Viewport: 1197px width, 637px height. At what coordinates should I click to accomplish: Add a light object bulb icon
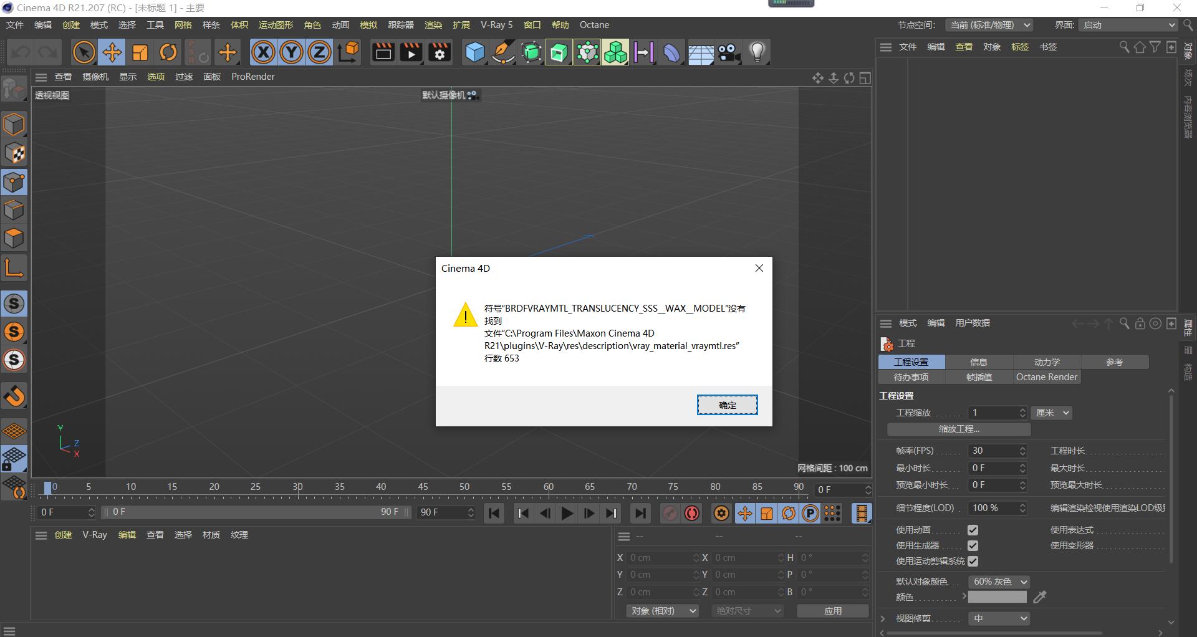pyautogui.click(x=757, y=52)
